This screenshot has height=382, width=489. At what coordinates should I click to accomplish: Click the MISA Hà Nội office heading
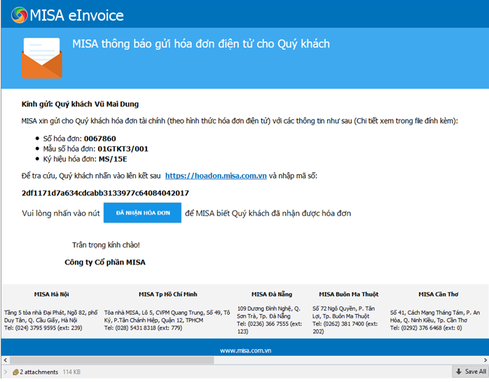[51, 294]
